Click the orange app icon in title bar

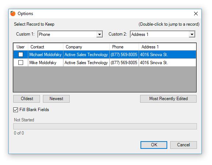click(x=13, y=14)
